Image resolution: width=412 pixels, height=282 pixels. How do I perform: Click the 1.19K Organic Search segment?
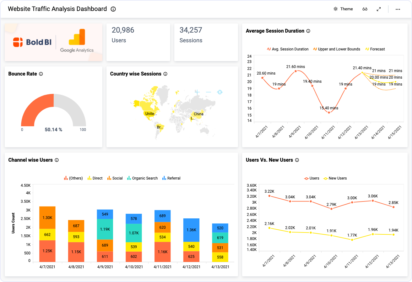tap(105, 229)
